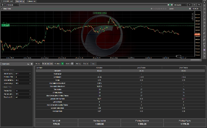The height and width of the screenshot is (128, 207).
Task: Click the first parameter input field
Action: [23, 73]
